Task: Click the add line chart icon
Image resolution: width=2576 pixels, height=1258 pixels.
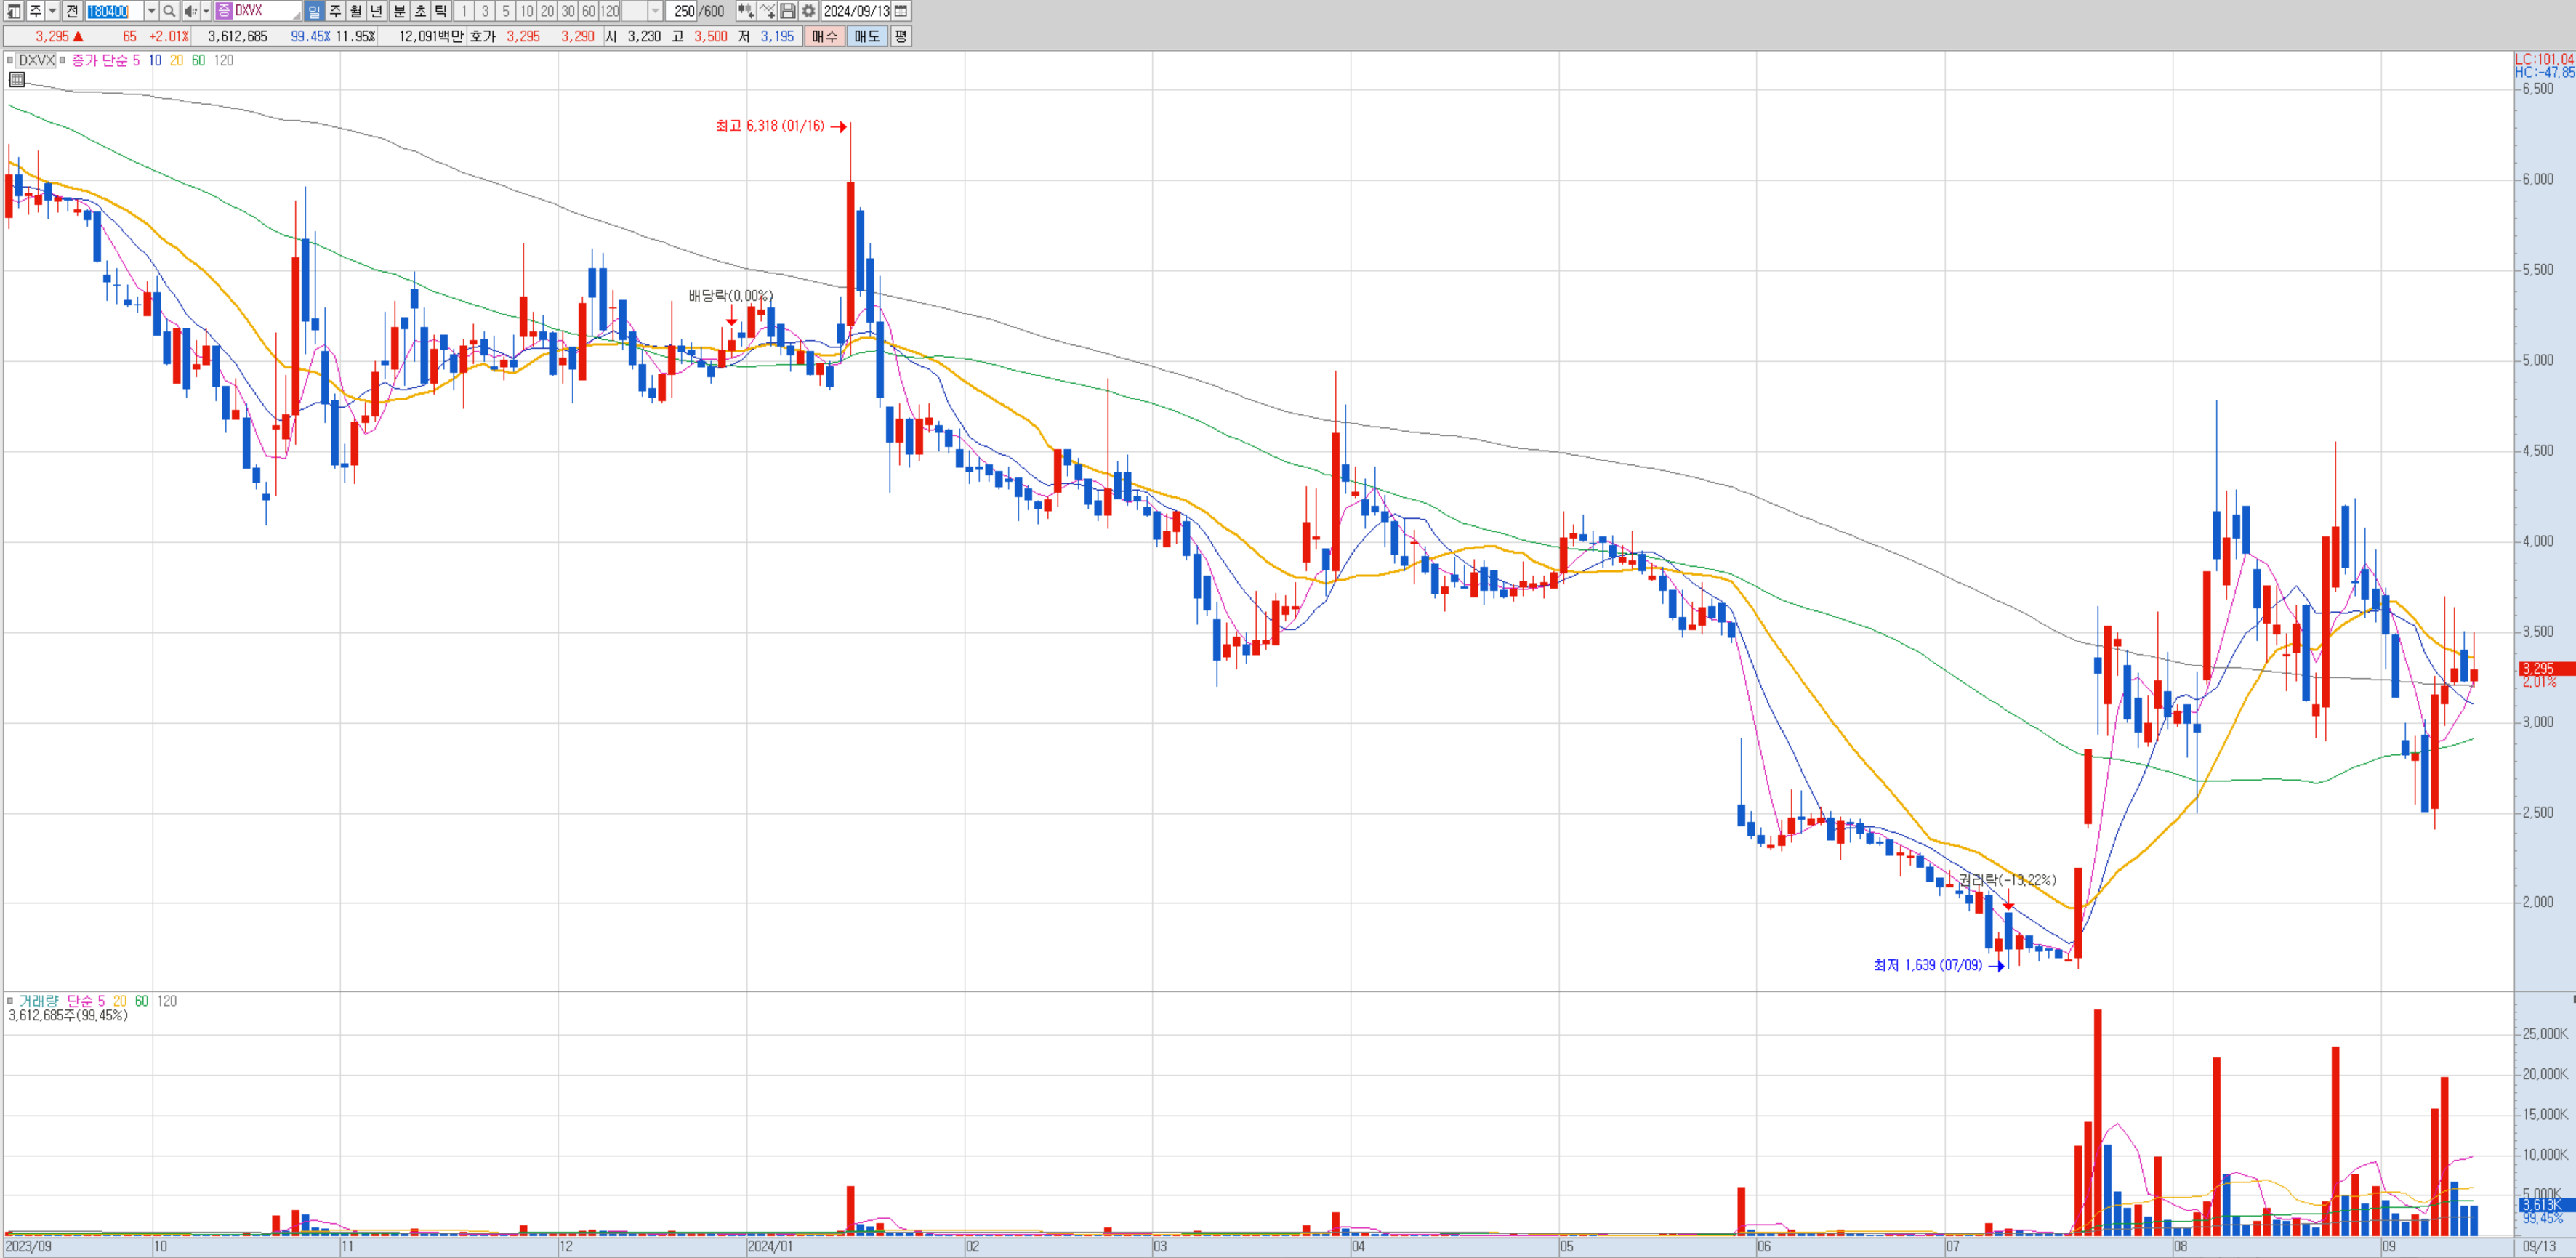Action: coord(767,11)
